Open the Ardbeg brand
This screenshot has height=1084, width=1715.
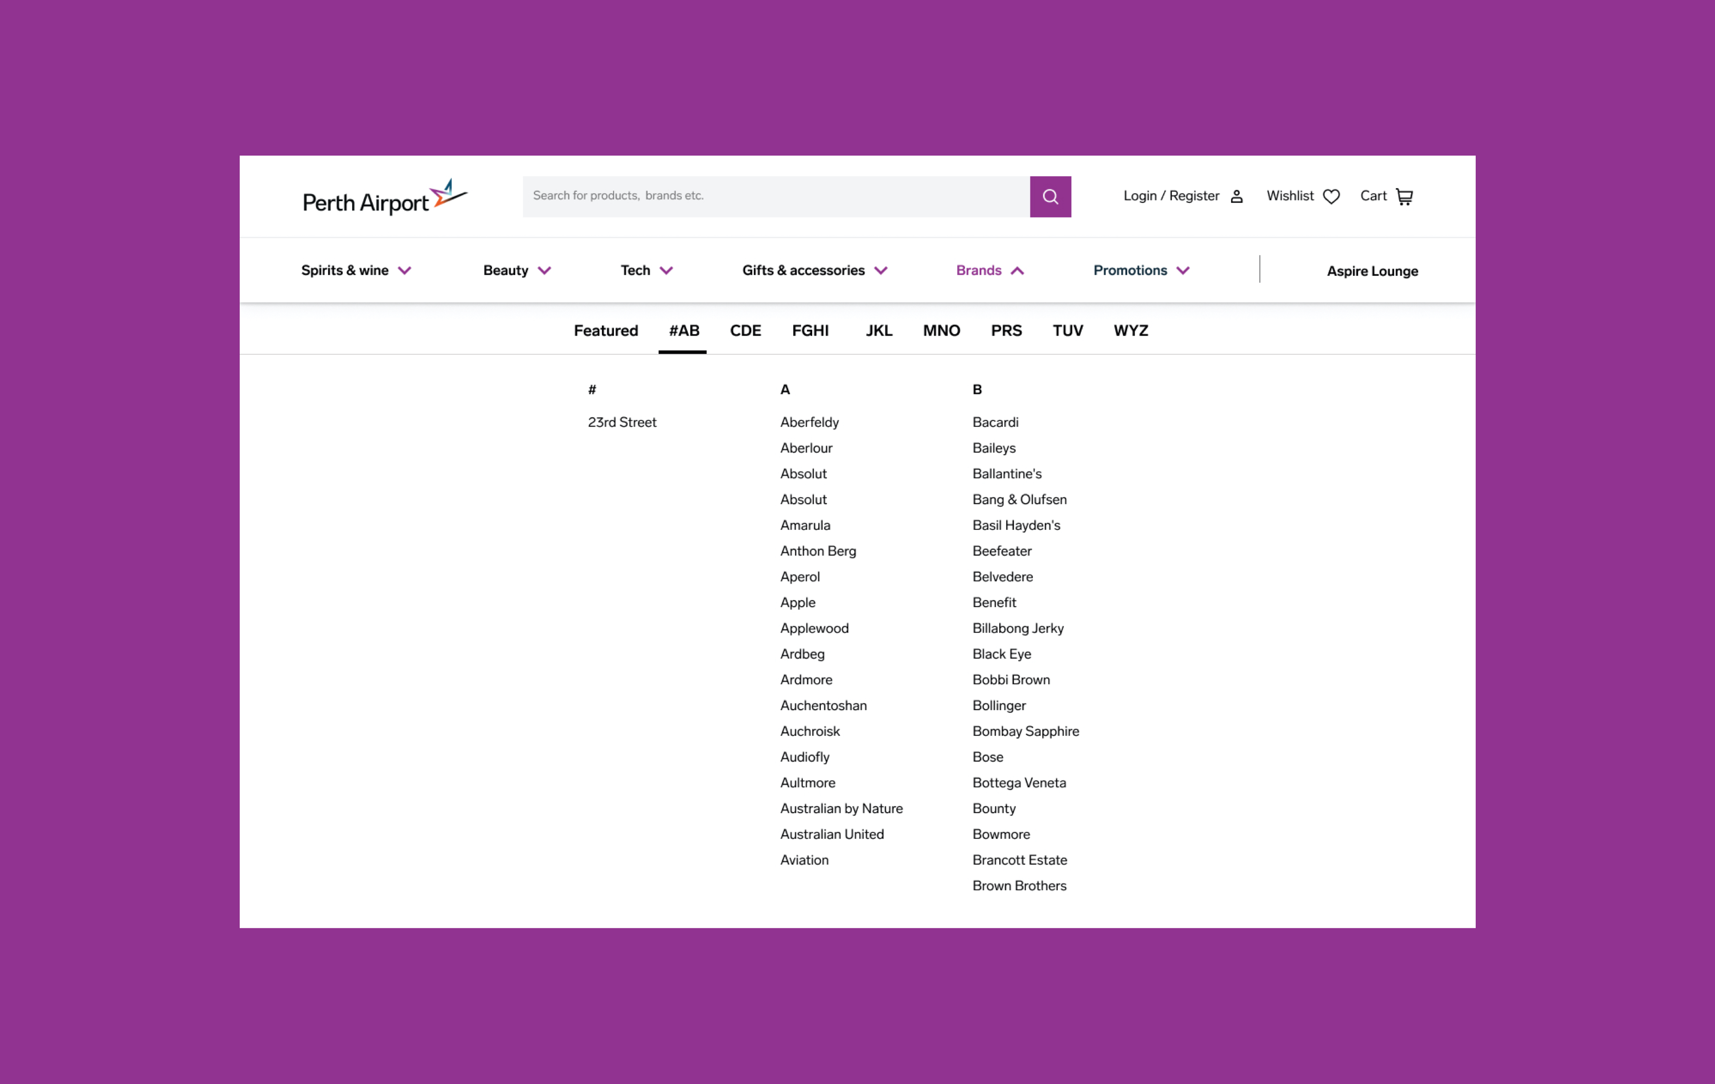tap(802, 654)
